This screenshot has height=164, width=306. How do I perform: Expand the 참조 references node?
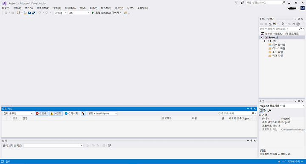point(265,41)
